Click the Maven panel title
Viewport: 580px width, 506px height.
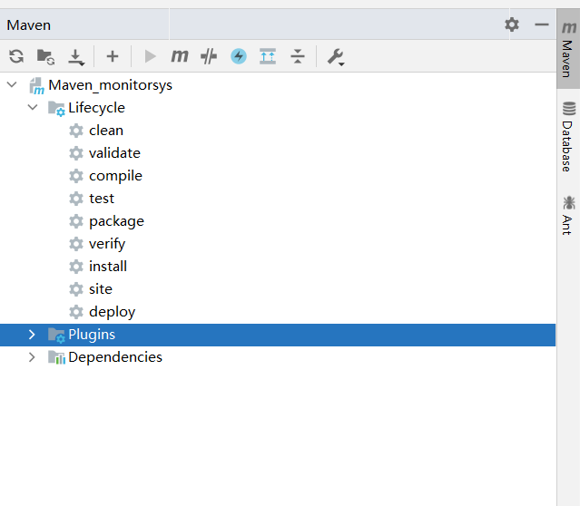[28, 25]
